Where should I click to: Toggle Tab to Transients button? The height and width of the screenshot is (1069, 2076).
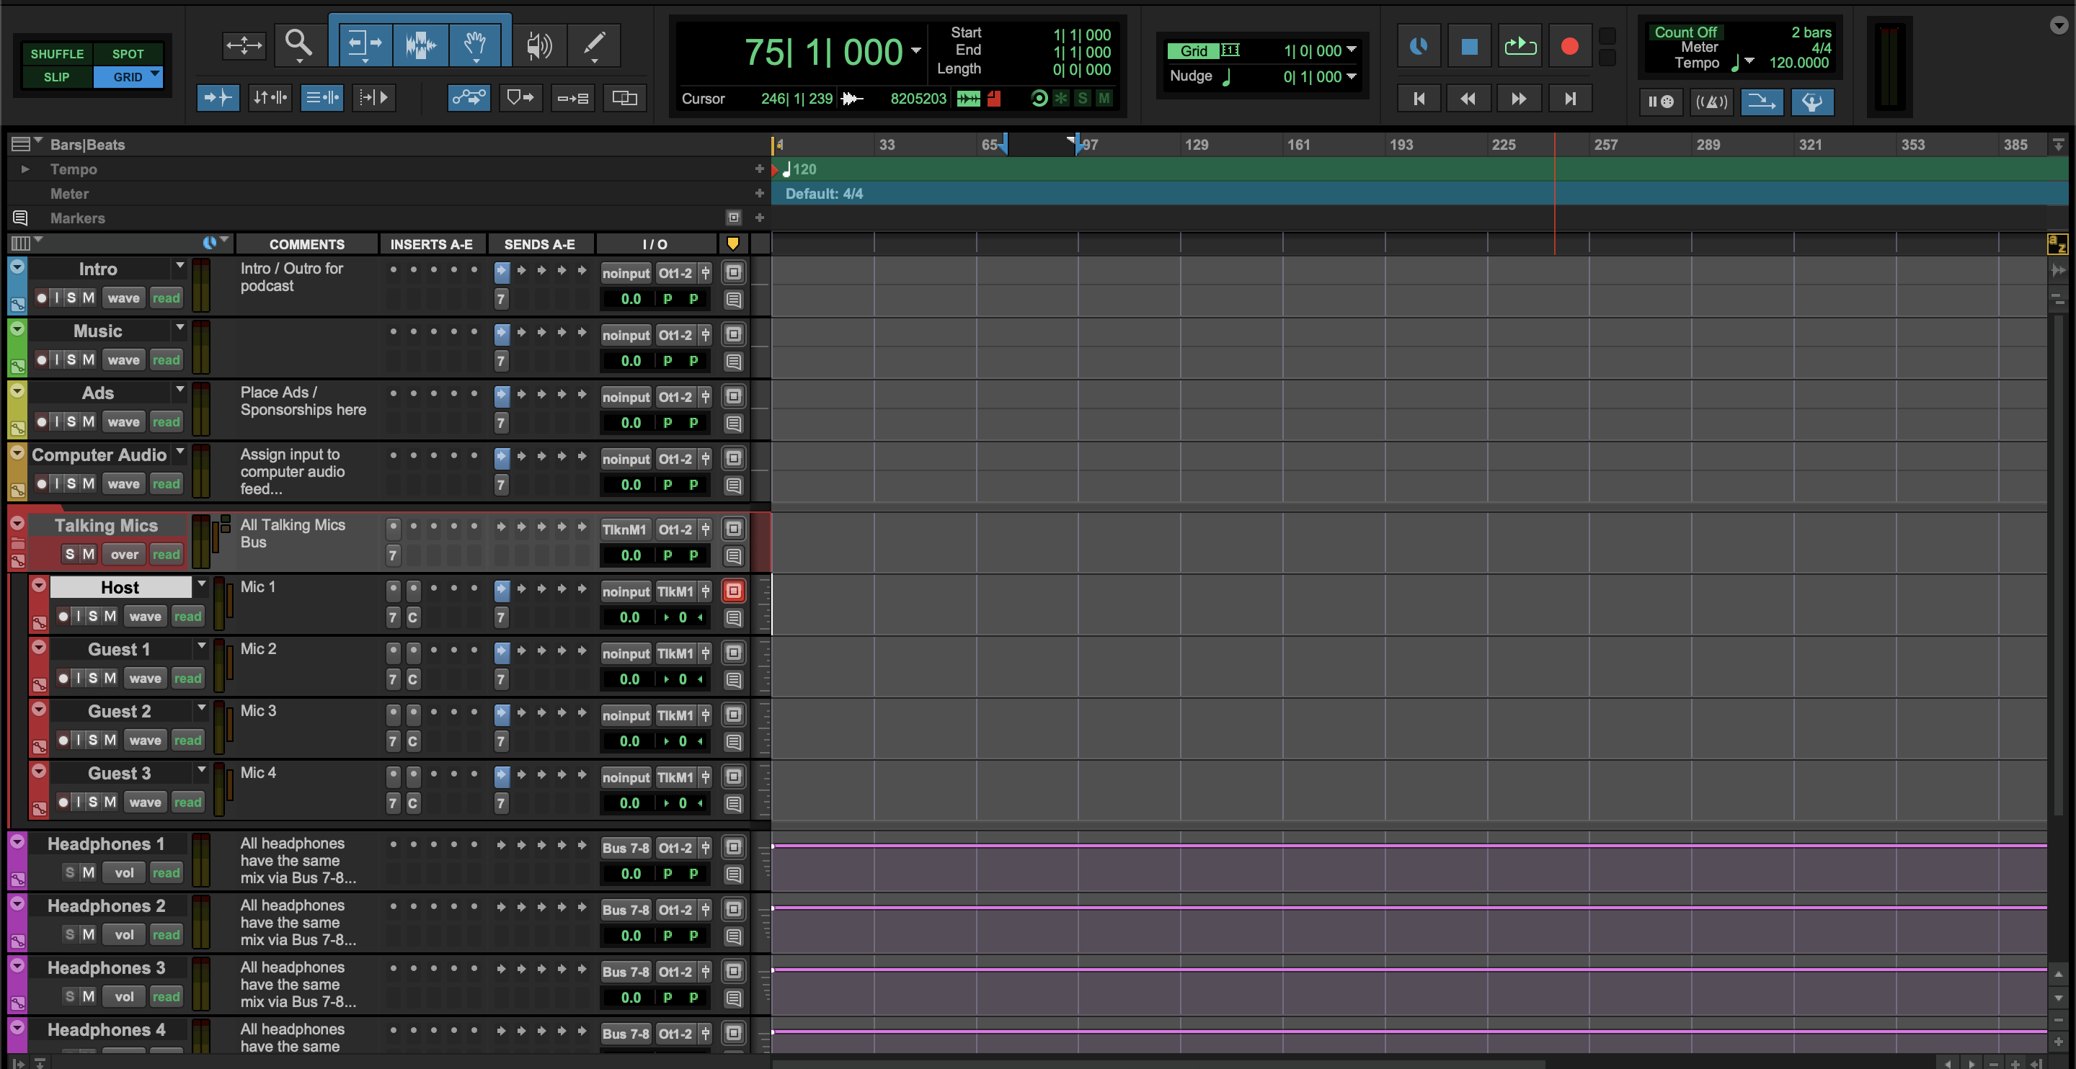(x=218, y=98)
